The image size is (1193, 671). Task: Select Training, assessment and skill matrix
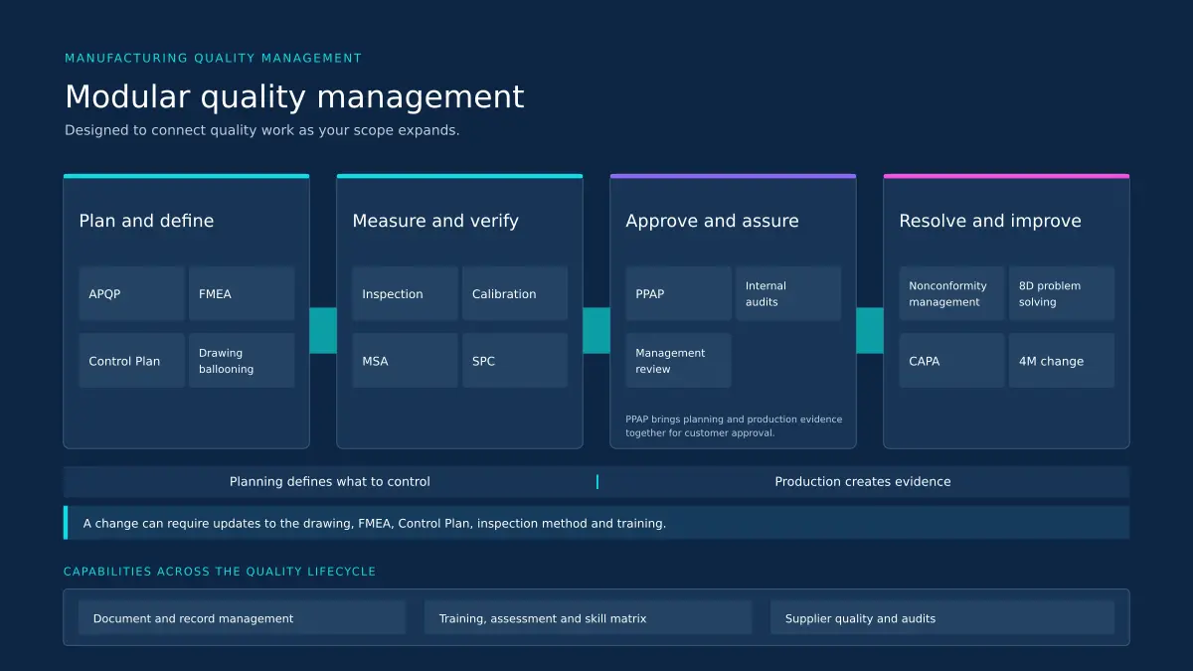coord(588,618)
